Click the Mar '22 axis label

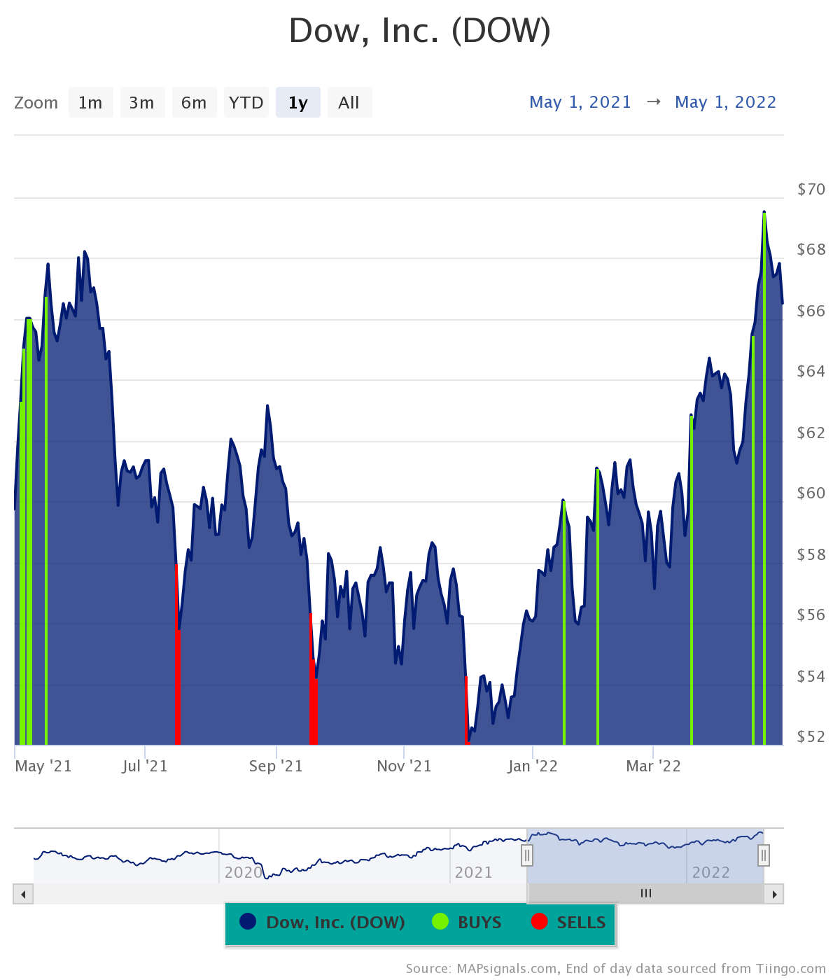pos(653,766)
